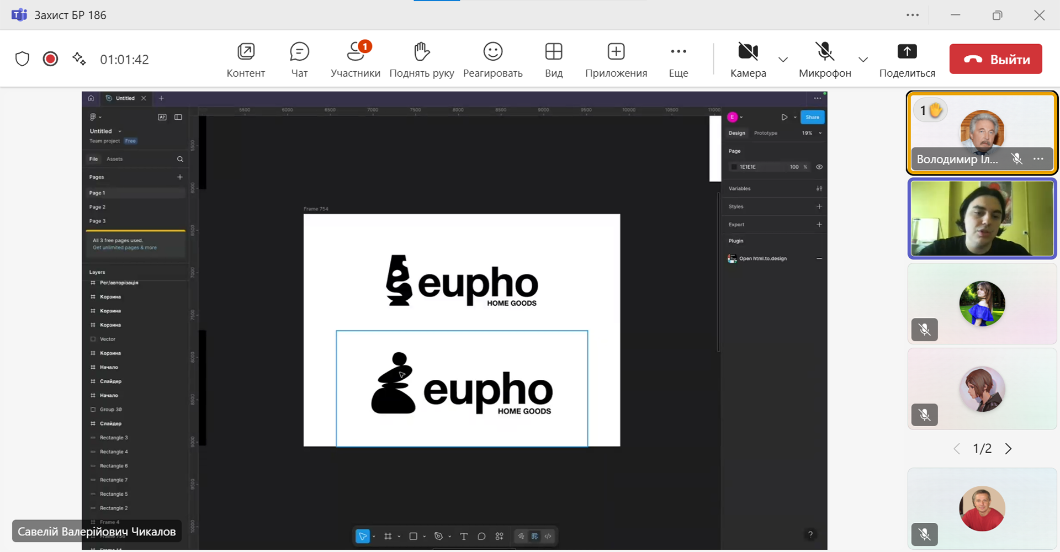This screenshot has height=552, width=1060.
Task: Open the Chat panel icon
Action: 299,52
